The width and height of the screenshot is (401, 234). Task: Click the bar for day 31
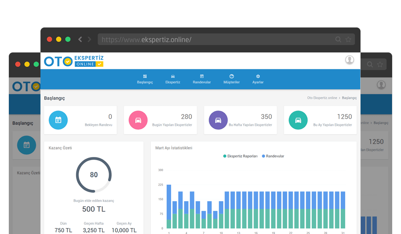[343, 210]
